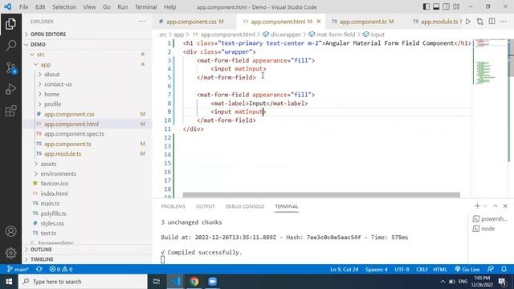Viewport: 514px width, 289px height.
Task: Close the terminal panel
Action: [505, 206]
